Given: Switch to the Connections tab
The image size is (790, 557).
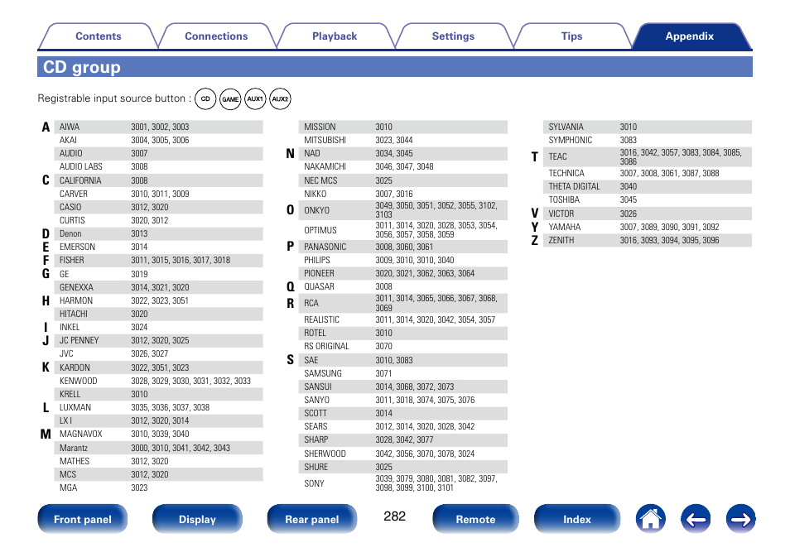Looking at the screenshot, I should pyautogui.click(x=216, y=36).
